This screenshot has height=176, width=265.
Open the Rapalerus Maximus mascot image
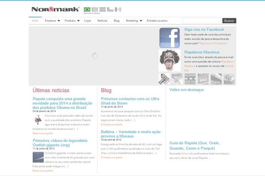click(x=170, y=60)
